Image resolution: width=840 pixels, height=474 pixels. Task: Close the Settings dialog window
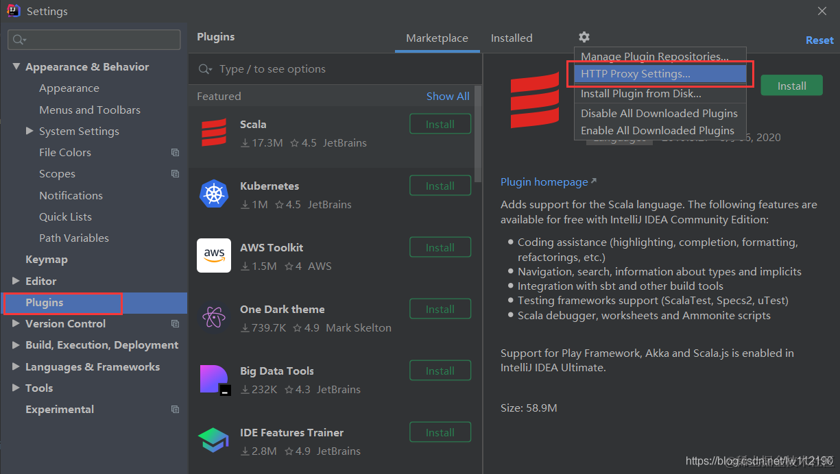822,11
